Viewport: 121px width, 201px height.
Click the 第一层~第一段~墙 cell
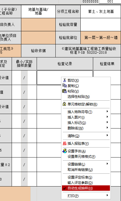pyautogui.click(x=101, y=38)
